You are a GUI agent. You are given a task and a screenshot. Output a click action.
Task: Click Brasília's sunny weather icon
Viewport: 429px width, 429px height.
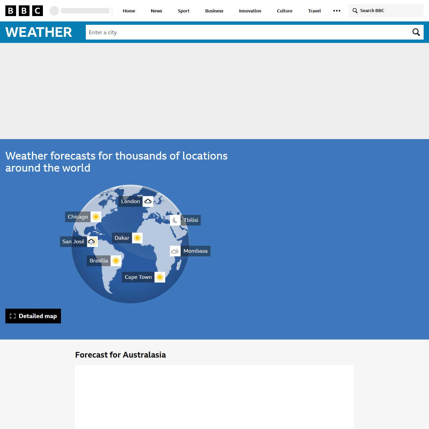[x=116, y=261]
